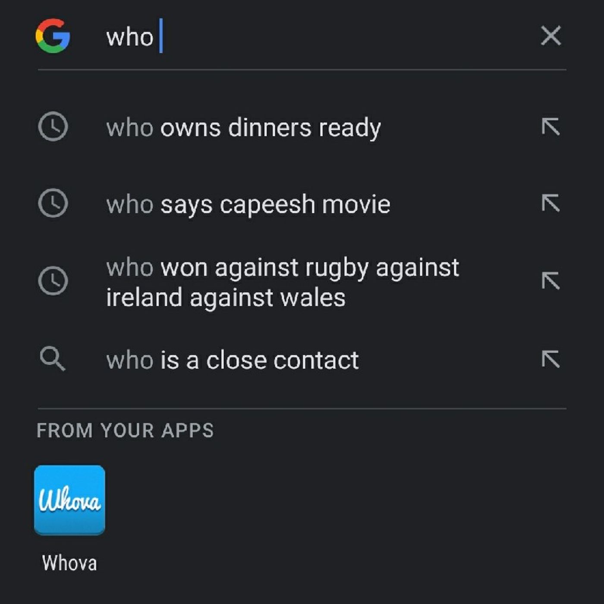The width and height of the screenshot is (604, 604).
Task: Select suggestion 'who owns dinners ready'
Action: click(x=243, y=128)
